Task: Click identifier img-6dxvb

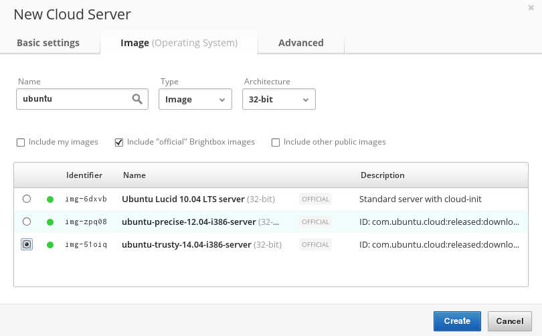Action: point(86,199)
